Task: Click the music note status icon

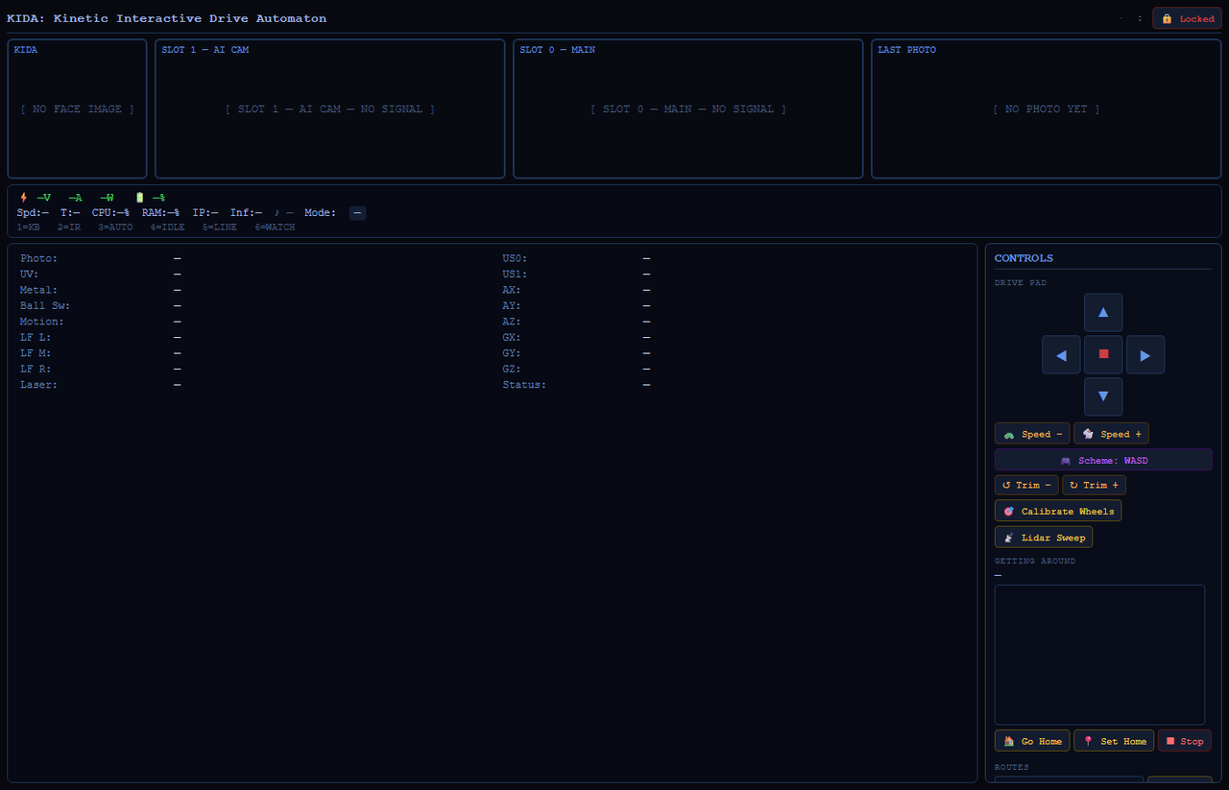Action: (x=277, y=213)
